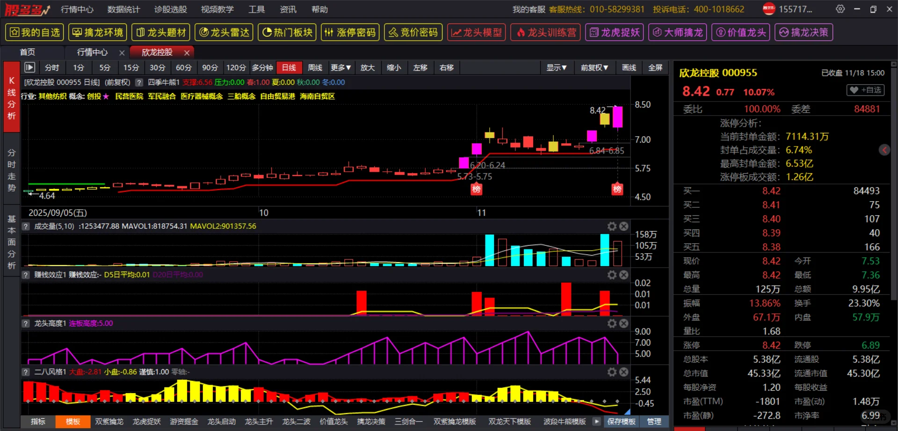The image size is (898, 431).
Task: Switch chart period to 60分
Action: pos(183,68)
